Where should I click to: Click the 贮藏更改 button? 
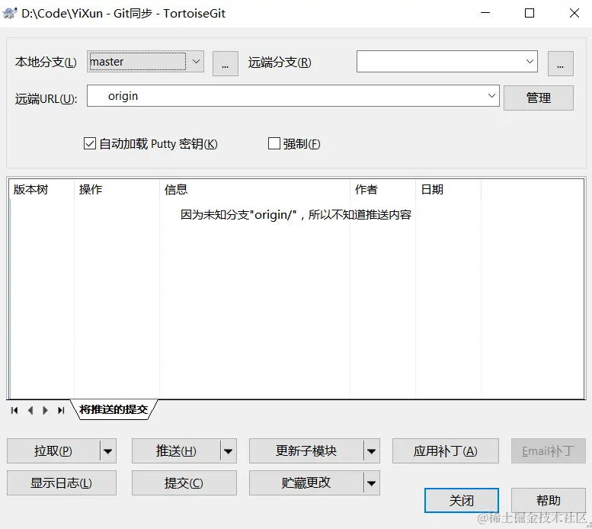[x=306, y=483]
